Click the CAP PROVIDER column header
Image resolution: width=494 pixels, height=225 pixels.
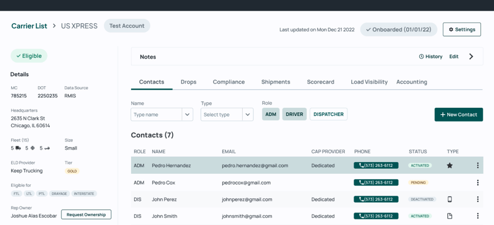328,151
